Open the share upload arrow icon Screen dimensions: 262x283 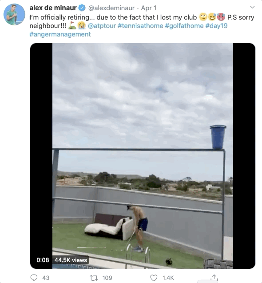[214, 277]
